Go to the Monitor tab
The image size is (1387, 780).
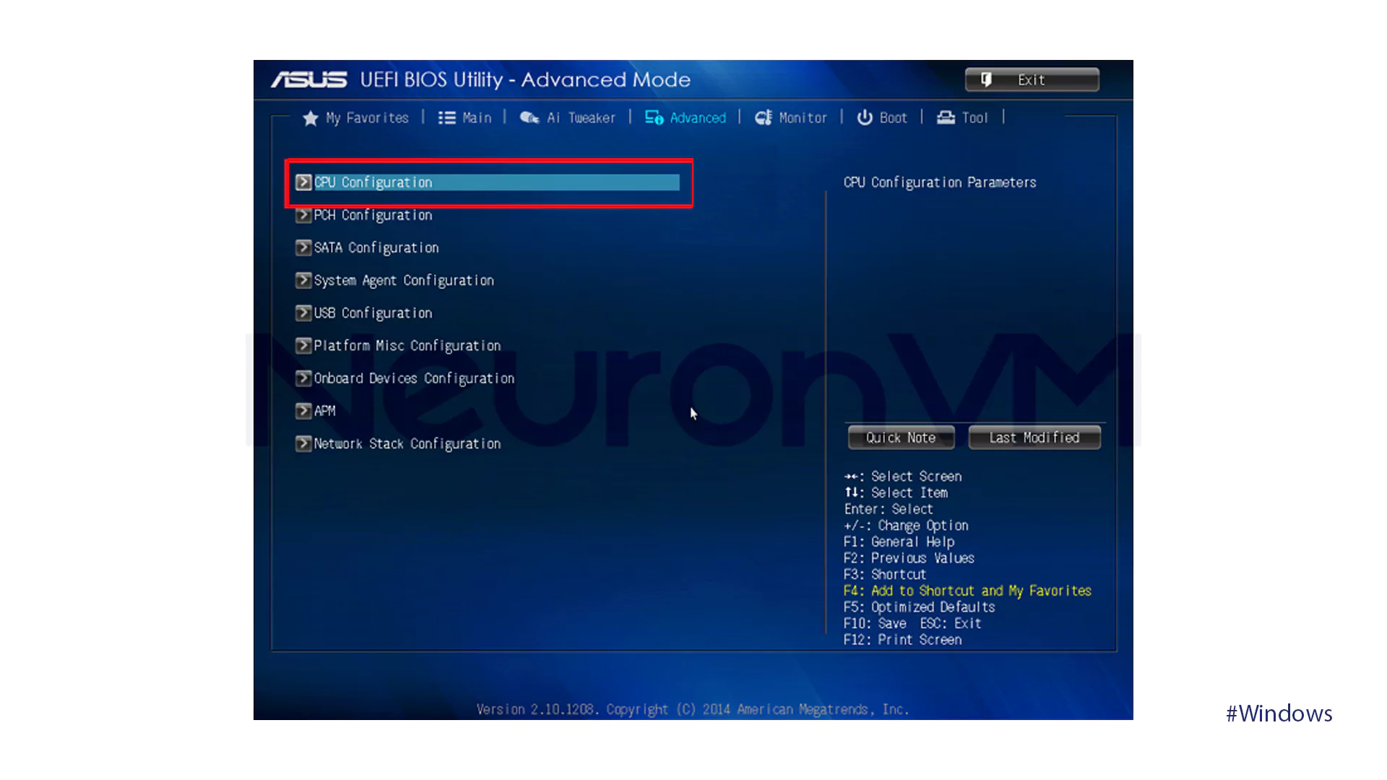click(791, 118)
